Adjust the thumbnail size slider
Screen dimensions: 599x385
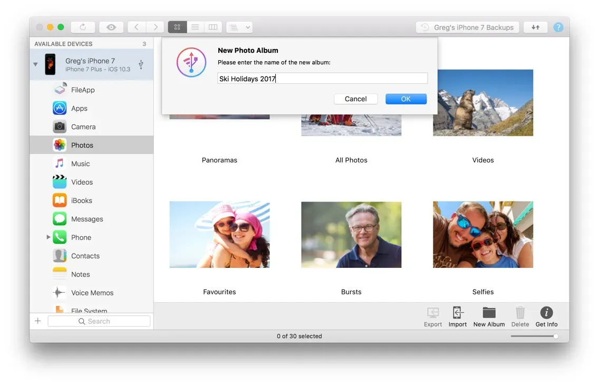[555, 336]
